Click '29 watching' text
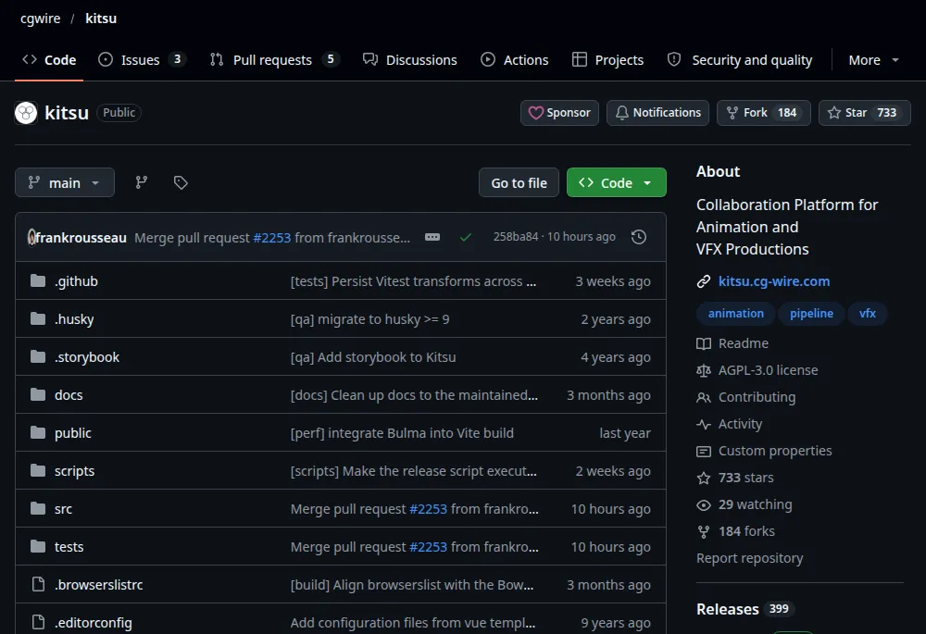 755,504
